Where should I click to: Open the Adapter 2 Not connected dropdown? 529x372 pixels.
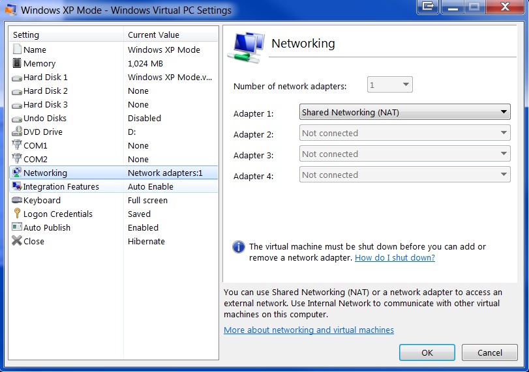coord(405,133)
